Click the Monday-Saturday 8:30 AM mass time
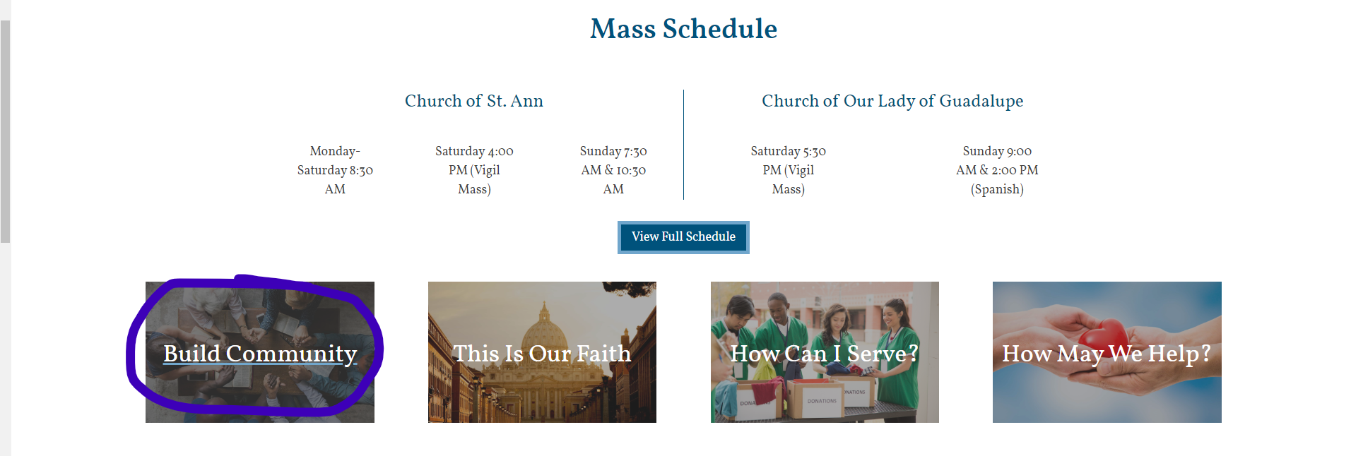 335,170
